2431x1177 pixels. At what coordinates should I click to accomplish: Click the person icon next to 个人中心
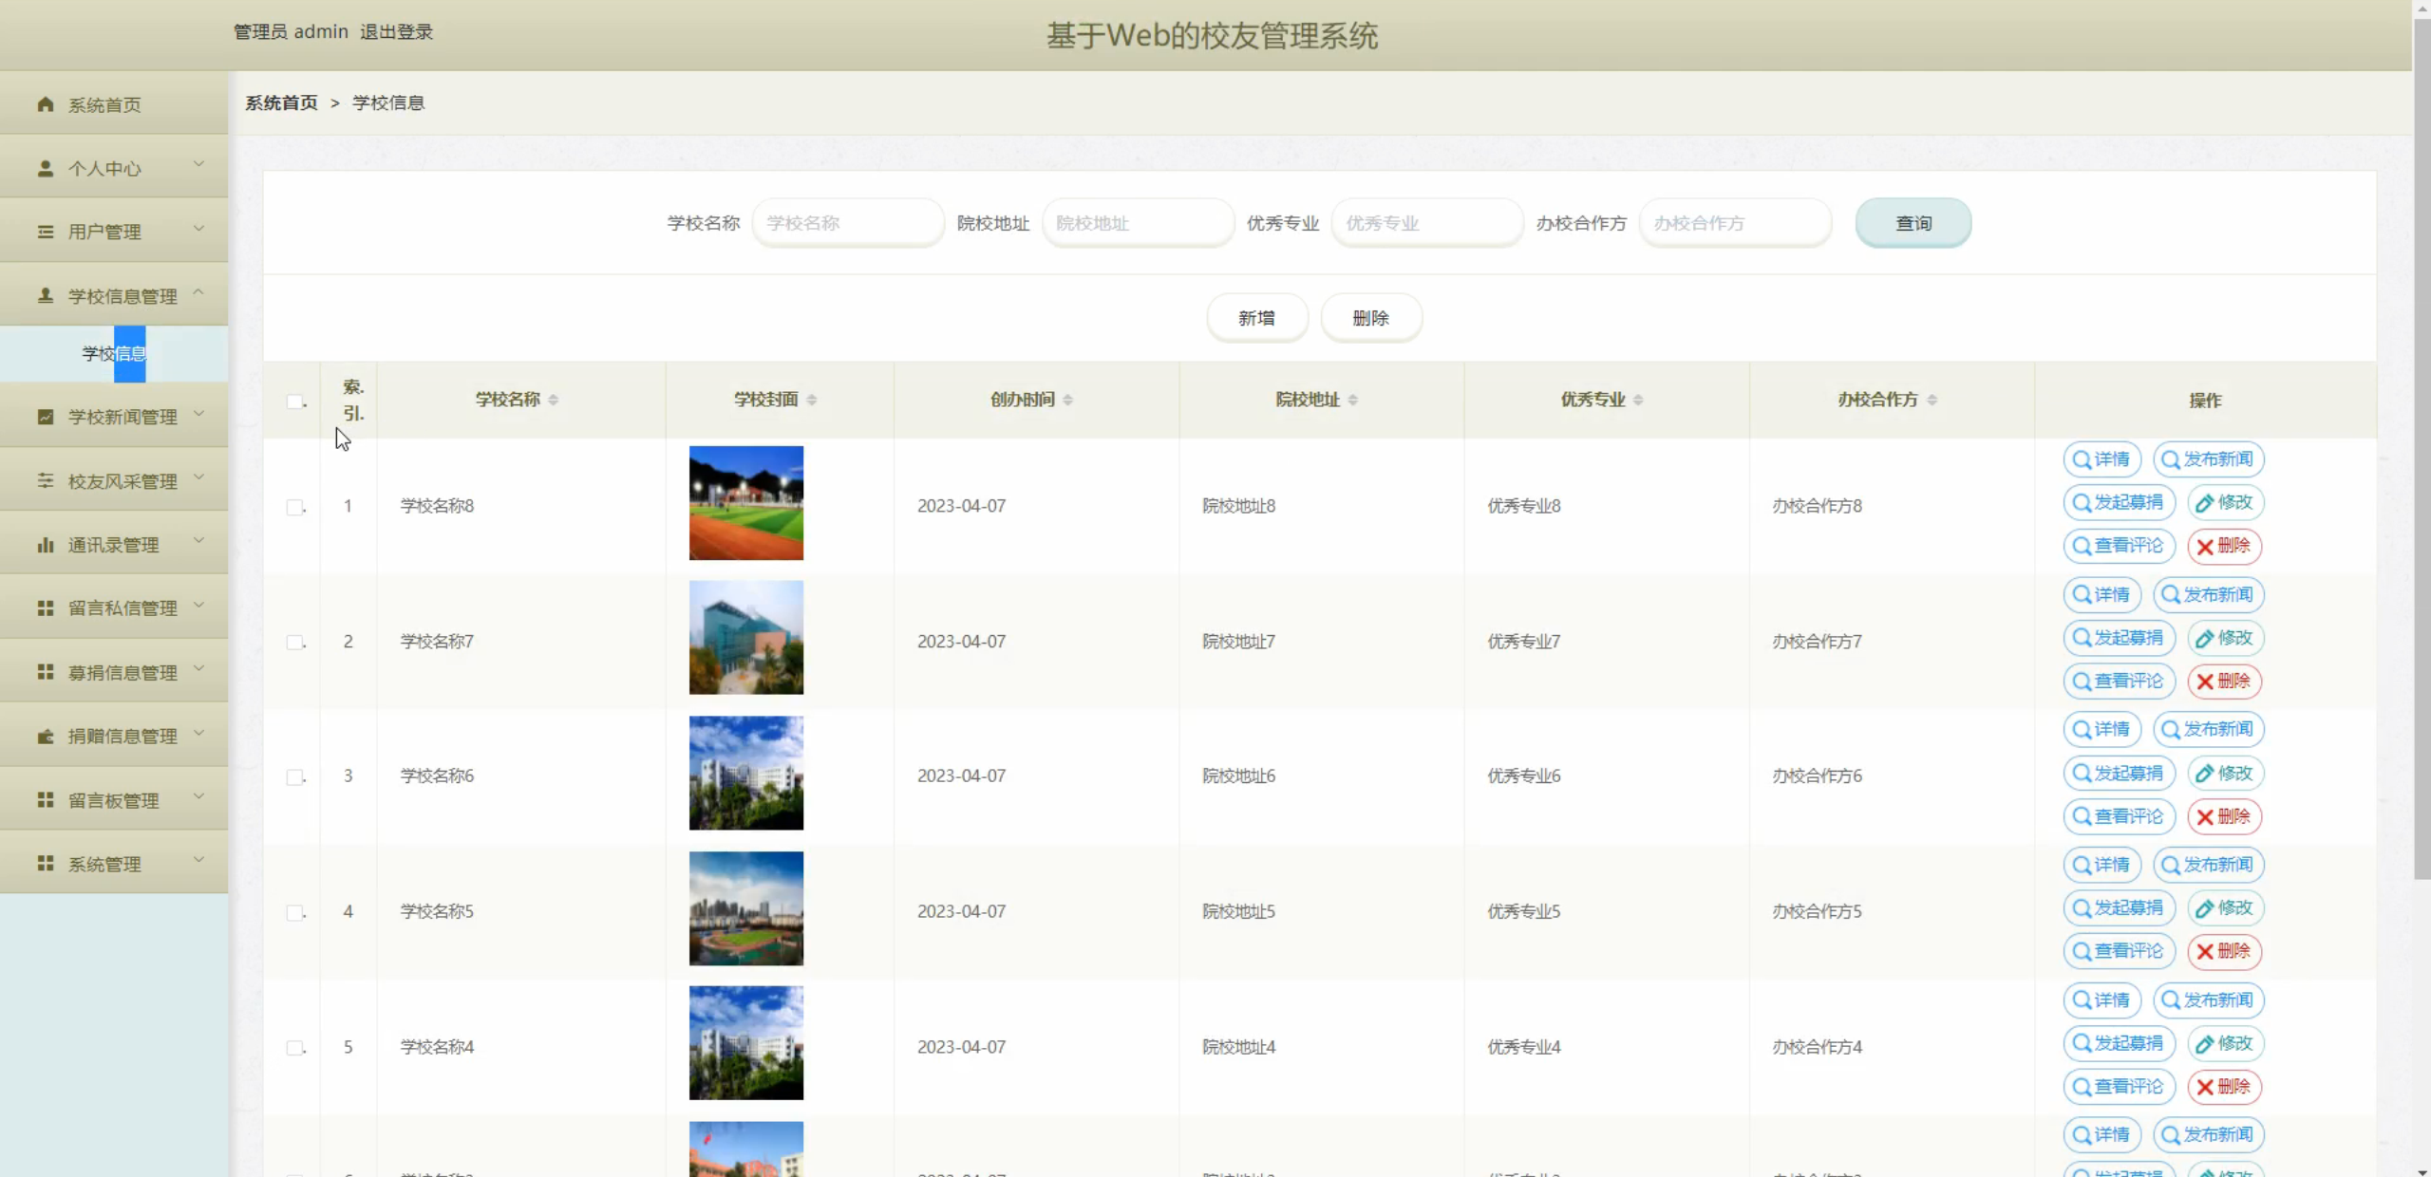pos(45,168)
